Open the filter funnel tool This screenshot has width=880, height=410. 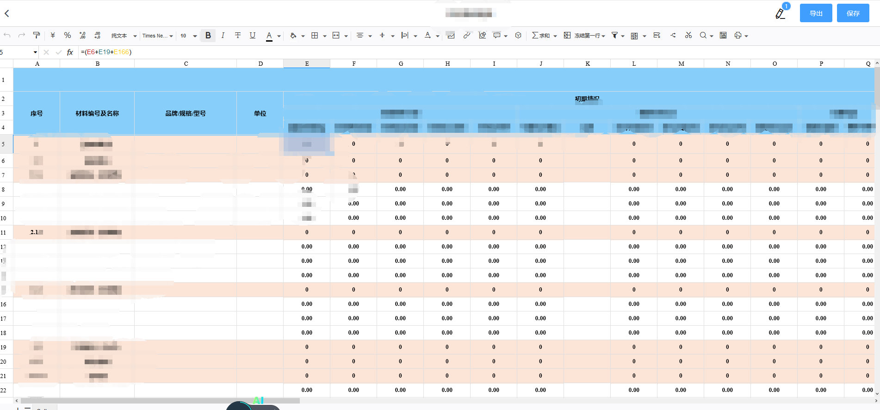click(615, 36)
